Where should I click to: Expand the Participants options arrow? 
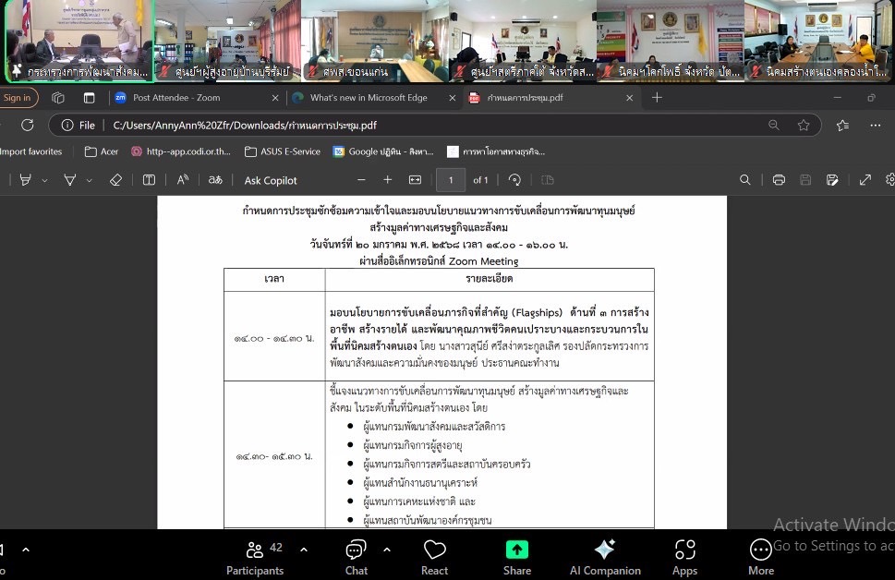pyautogui.click(x=303, y=550)
